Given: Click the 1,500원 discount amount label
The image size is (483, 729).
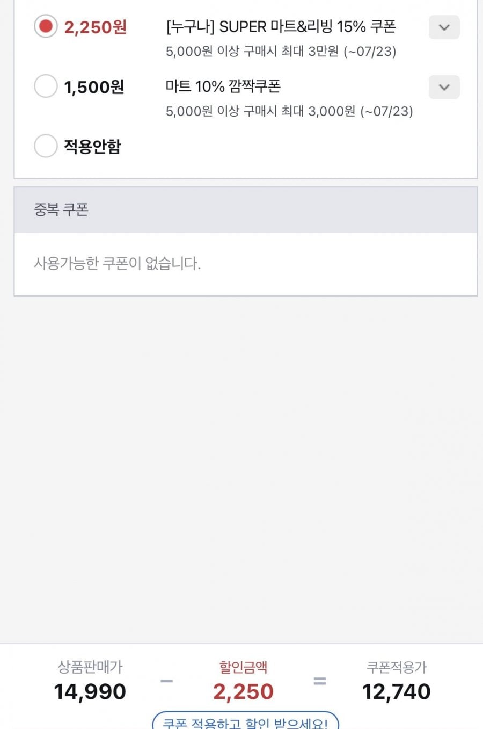Looking at the screenshot, I should tap(94, 87).
